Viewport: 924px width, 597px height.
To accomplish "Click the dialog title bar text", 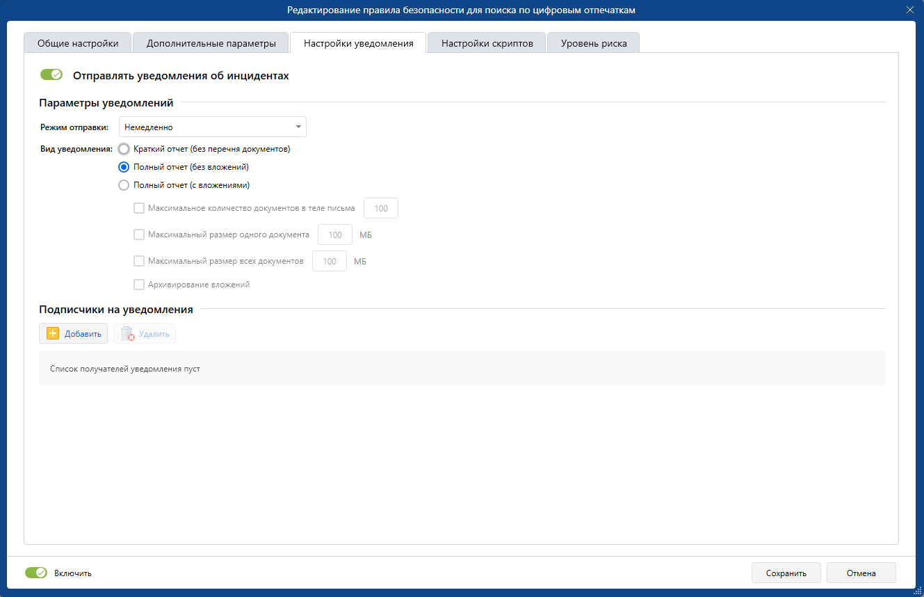I will click(x=462, y=10).
